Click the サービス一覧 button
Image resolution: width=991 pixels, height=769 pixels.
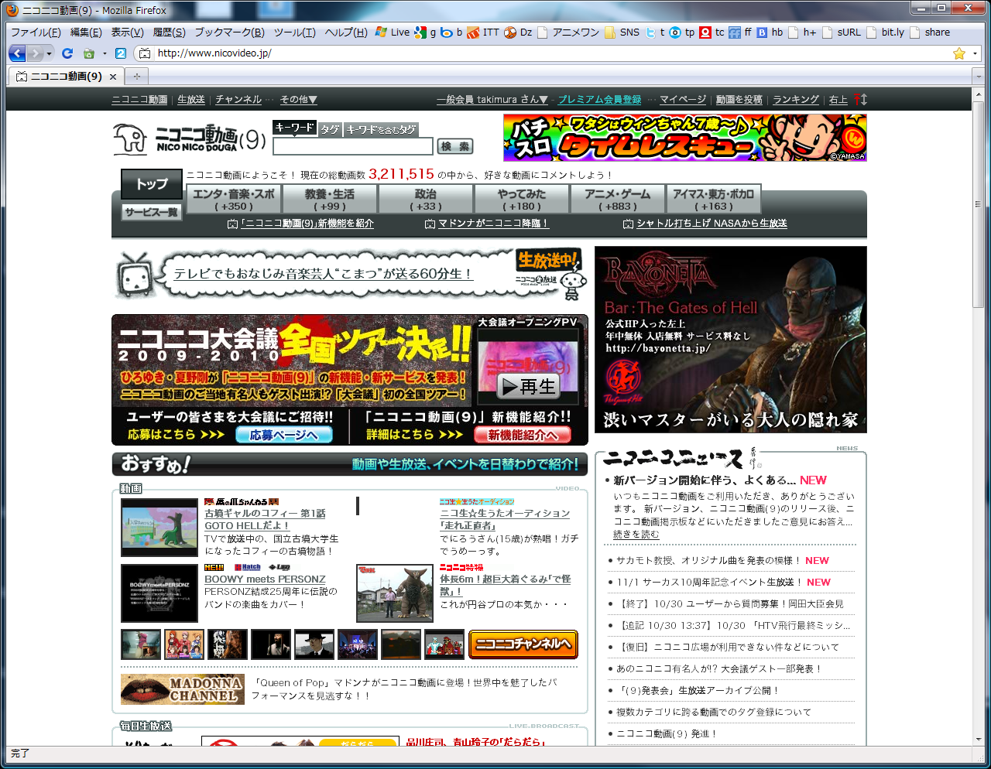(x=152, y=212)
